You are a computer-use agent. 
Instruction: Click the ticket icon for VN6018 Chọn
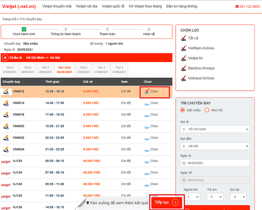click(x=147, y=116)
